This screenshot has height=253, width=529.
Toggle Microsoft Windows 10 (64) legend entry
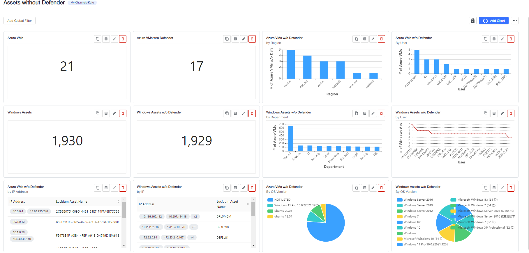click(x=420, y=239)
